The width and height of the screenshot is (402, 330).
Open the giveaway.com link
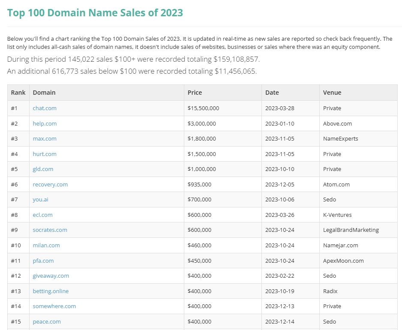pos(51,276)
